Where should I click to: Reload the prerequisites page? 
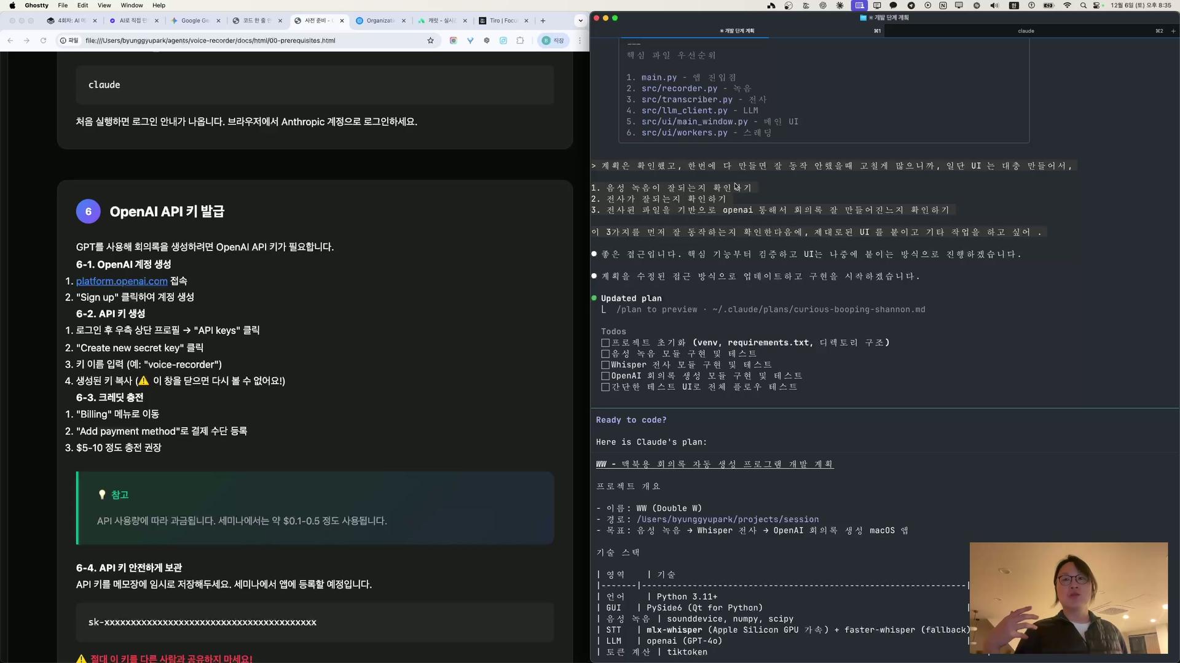pos(43,41)
